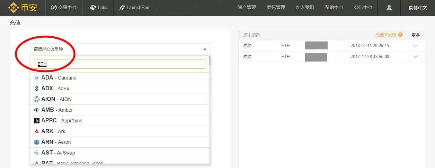The image size is (435, 168).
Task: Open 更多 to view more history
Action: pyautogui.click(x=416, y=35)
